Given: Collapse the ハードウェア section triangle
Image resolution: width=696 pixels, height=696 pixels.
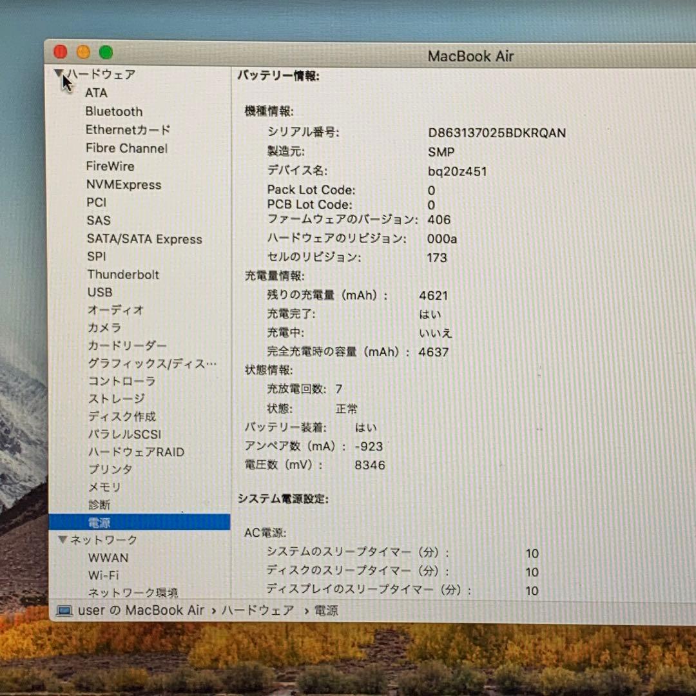Looking at the screenshot, I should click(59, 73).
